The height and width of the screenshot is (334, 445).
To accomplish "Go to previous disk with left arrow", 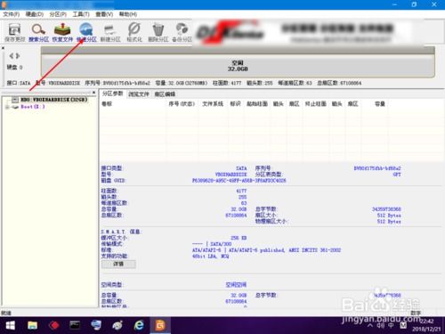I will (x=12, y=55).
